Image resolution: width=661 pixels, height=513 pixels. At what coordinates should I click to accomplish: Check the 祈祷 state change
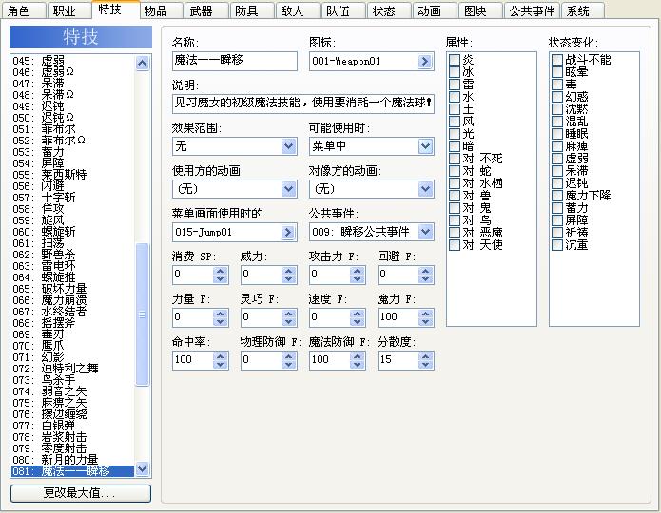pyautogui.click(x=557, y=233)
